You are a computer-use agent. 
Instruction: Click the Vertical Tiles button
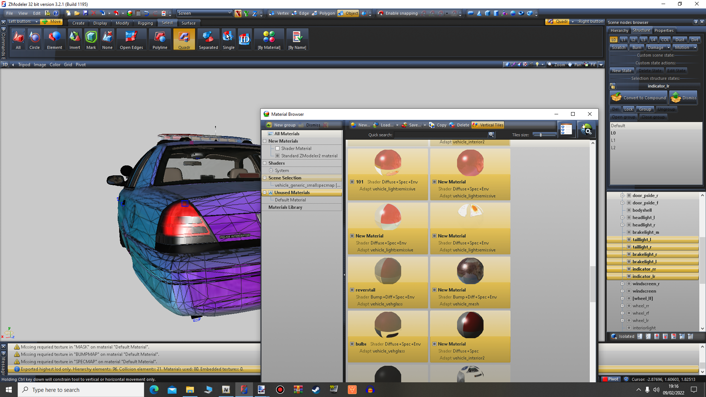[x=488, y=125]
